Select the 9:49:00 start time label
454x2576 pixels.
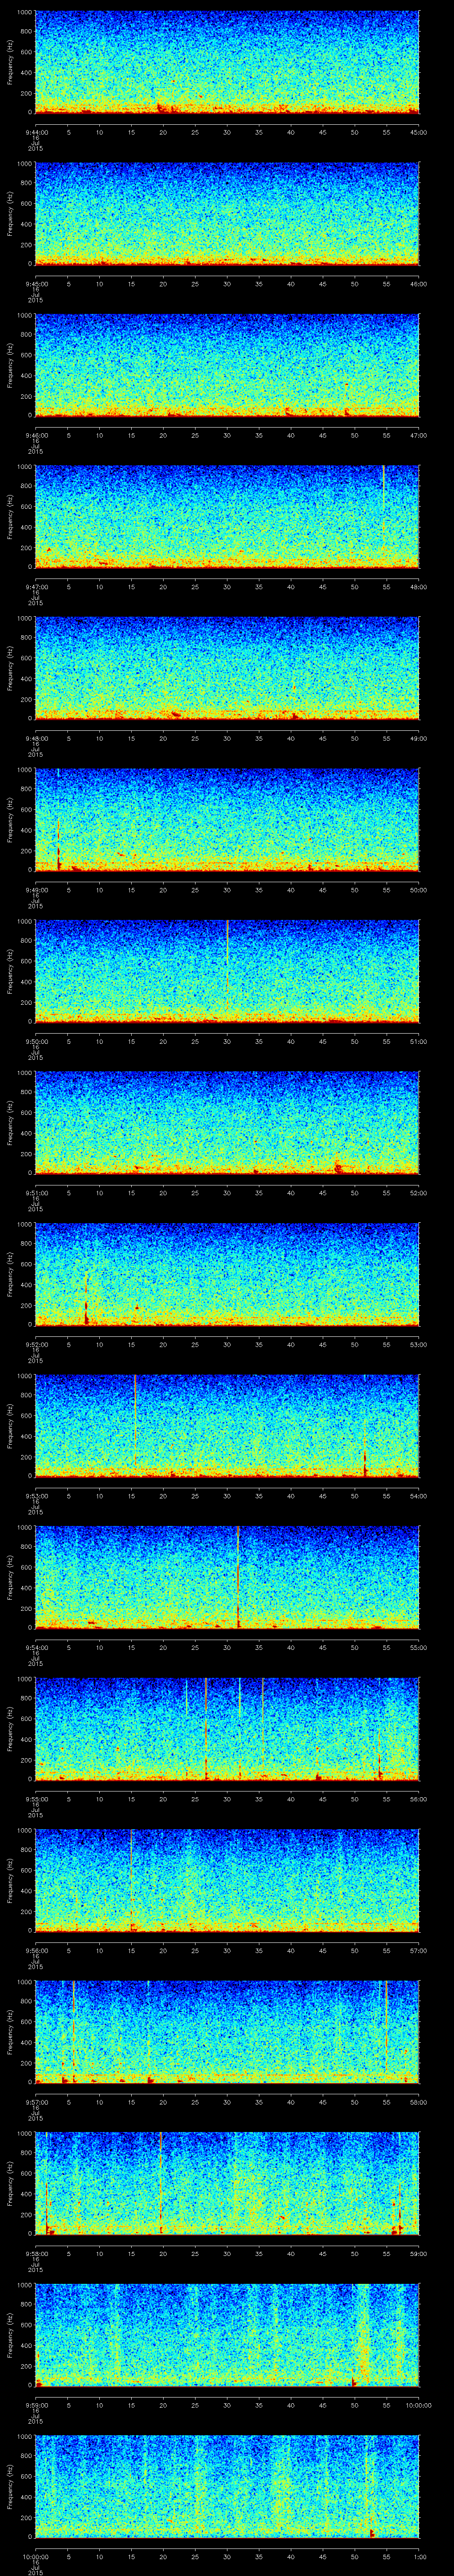coord(36,890)
